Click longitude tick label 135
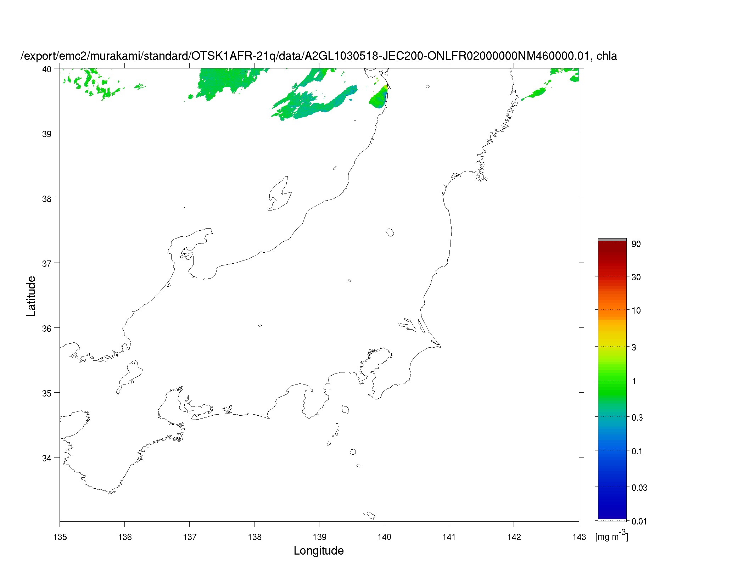 pos(60,537)
